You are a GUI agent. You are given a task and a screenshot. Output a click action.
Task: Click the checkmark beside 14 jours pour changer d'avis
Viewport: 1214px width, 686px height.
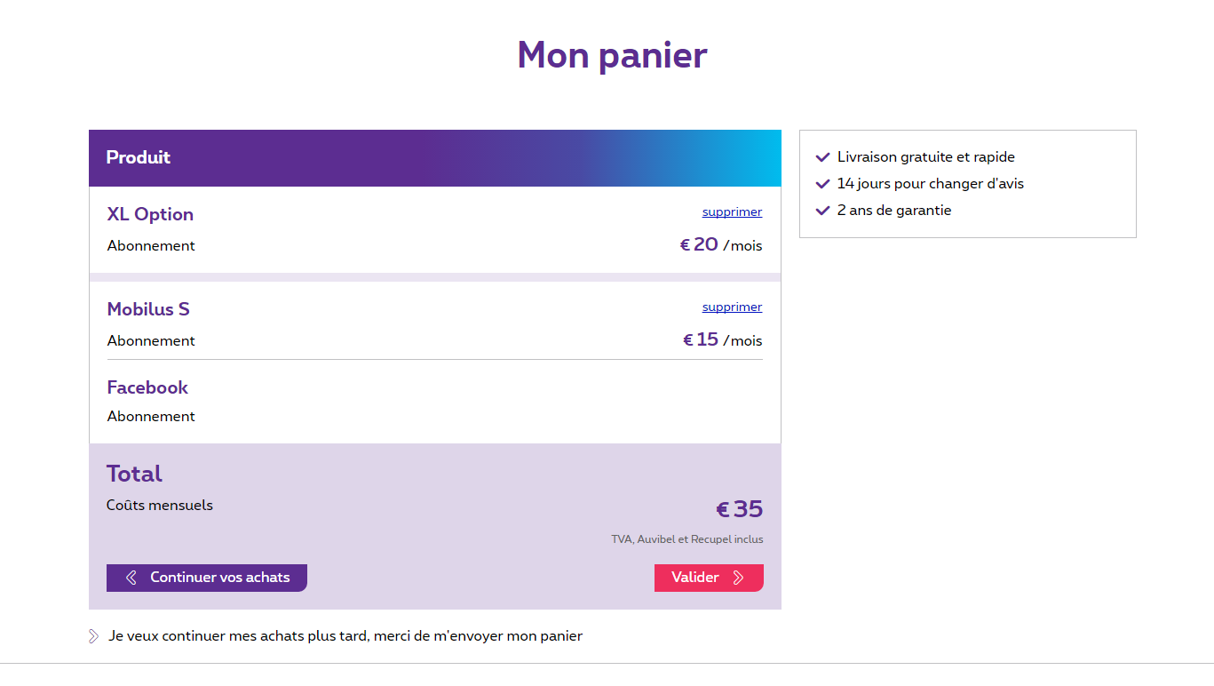click(822, 184)
